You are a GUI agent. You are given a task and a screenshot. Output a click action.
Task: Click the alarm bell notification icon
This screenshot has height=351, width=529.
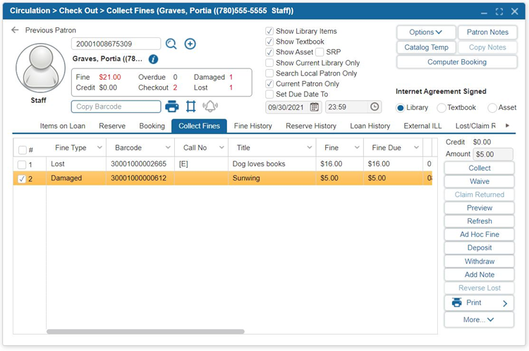click(210, 107)
